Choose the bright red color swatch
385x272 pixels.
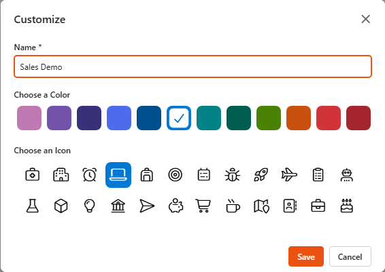[329, 118]
